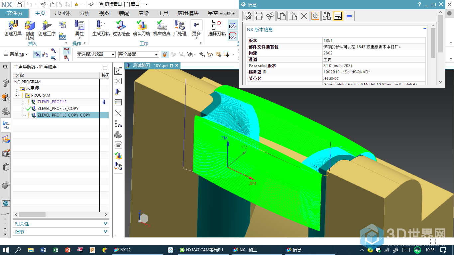Click the cut scissors icon in NX quick access bar
Image resolution: width=454 pixels, height=255 pixels.
44,4
